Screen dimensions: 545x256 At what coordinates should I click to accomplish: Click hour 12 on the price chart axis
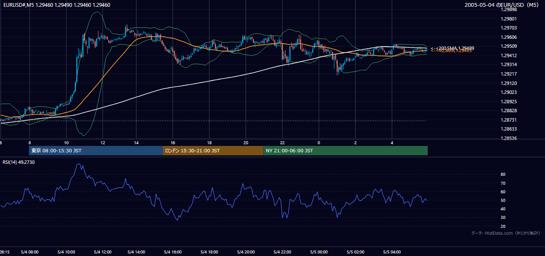(103, 143)
